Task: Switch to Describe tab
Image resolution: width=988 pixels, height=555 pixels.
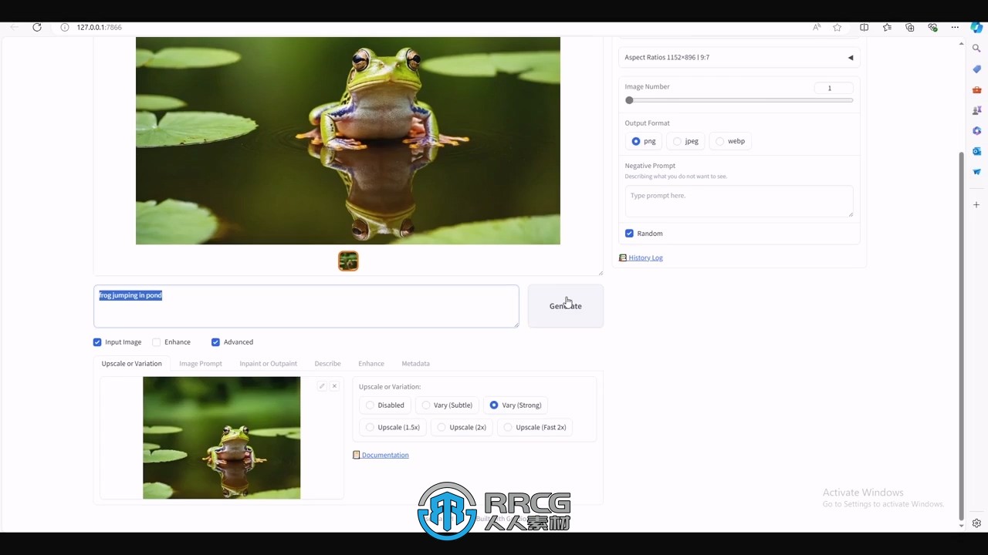Action: [x=327, y=364]
